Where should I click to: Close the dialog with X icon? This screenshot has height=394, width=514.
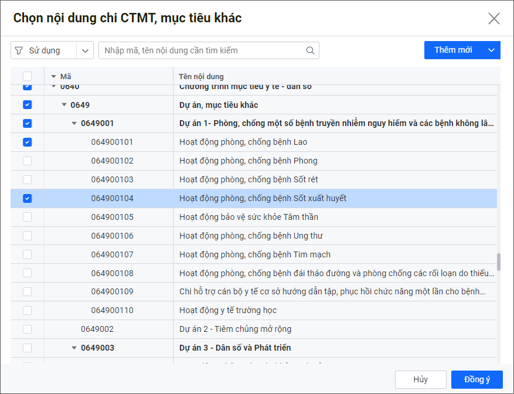(493, 18)
